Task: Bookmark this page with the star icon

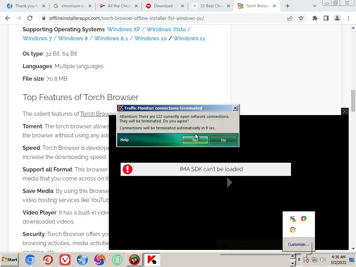Action: [301, 18]
